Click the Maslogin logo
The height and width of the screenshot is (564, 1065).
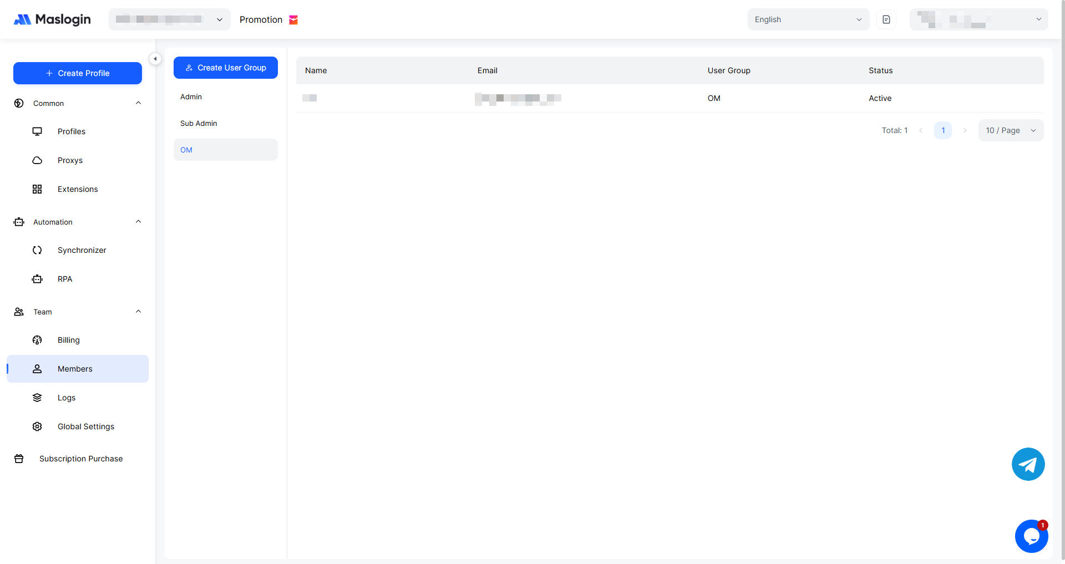tap(52, 19)
